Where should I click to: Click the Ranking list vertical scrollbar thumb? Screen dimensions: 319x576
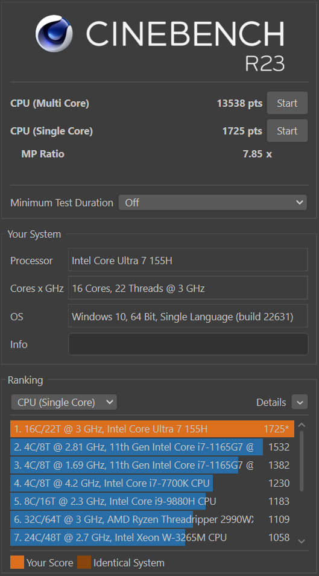point(302,461)
